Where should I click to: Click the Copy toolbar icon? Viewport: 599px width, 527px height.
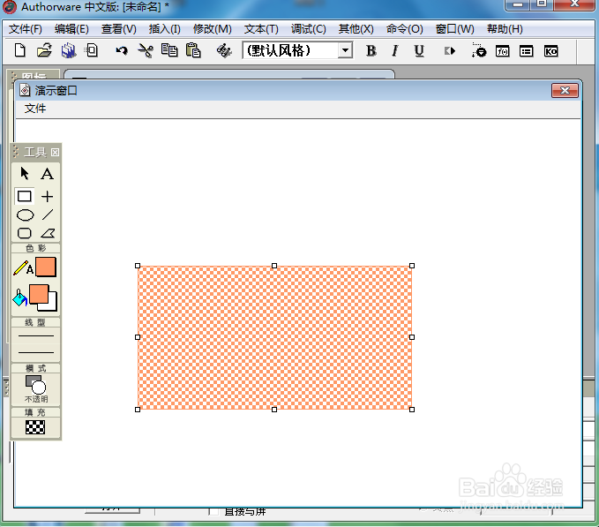click(x=169, y=50)
